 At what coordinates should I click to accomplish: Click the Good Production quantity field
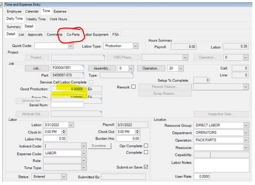[x=68, y=89]
